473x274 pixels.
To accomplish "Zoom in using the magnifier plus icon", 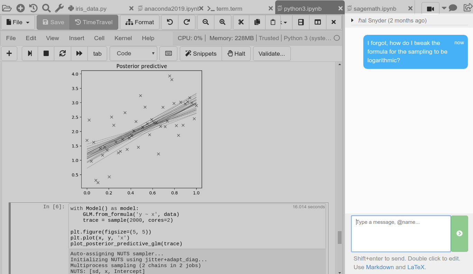I will point(223,22).
